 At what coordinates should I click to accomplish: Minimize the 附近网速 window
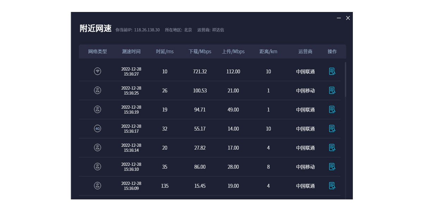[339, 18]
